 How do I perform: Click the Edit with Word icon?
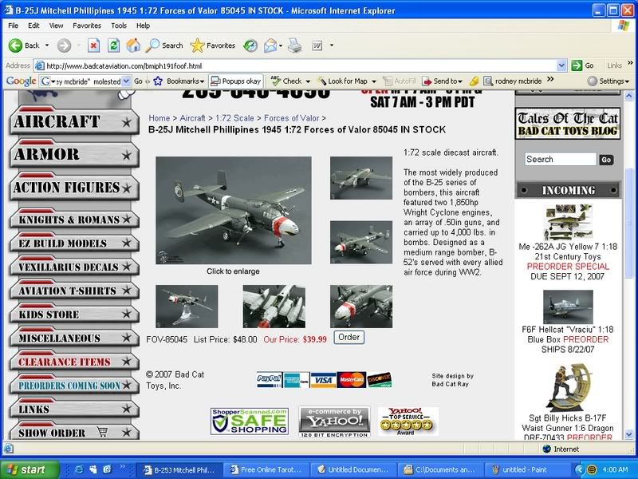coord(317,46)
